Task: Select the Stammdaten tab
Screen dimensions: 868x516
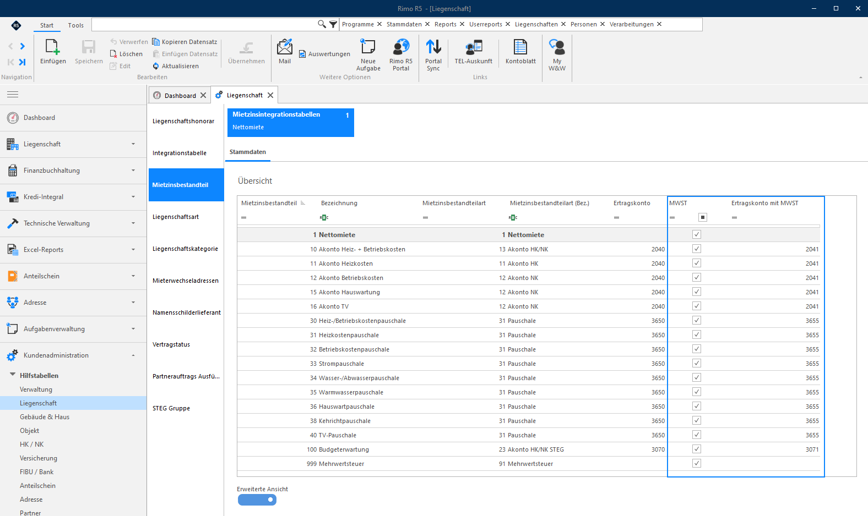Action: click(x=248, y=152)
